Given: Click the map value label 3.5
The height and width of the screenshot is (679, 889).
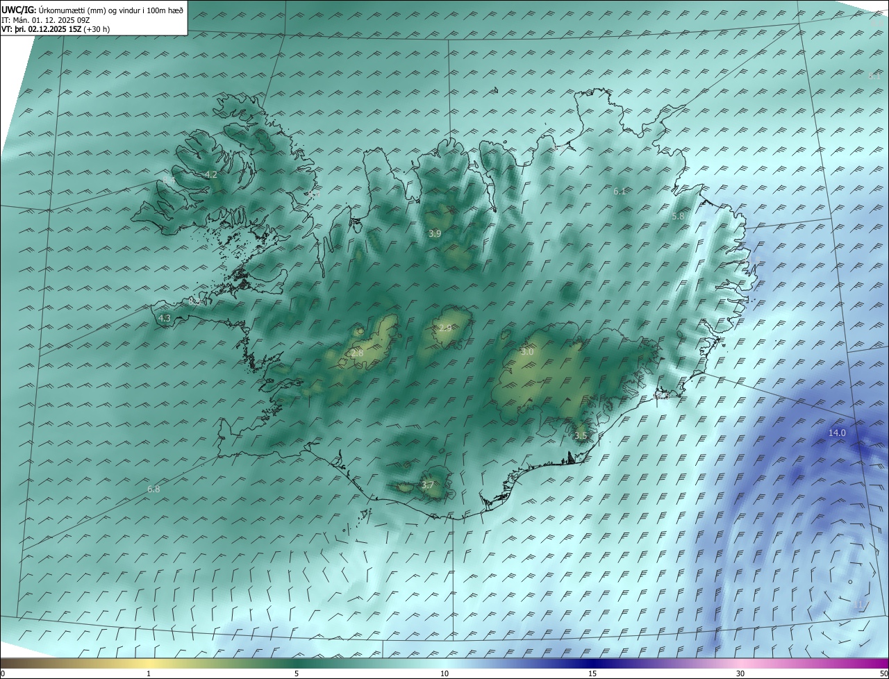Looking at the screenshot, I should point(581,435).
